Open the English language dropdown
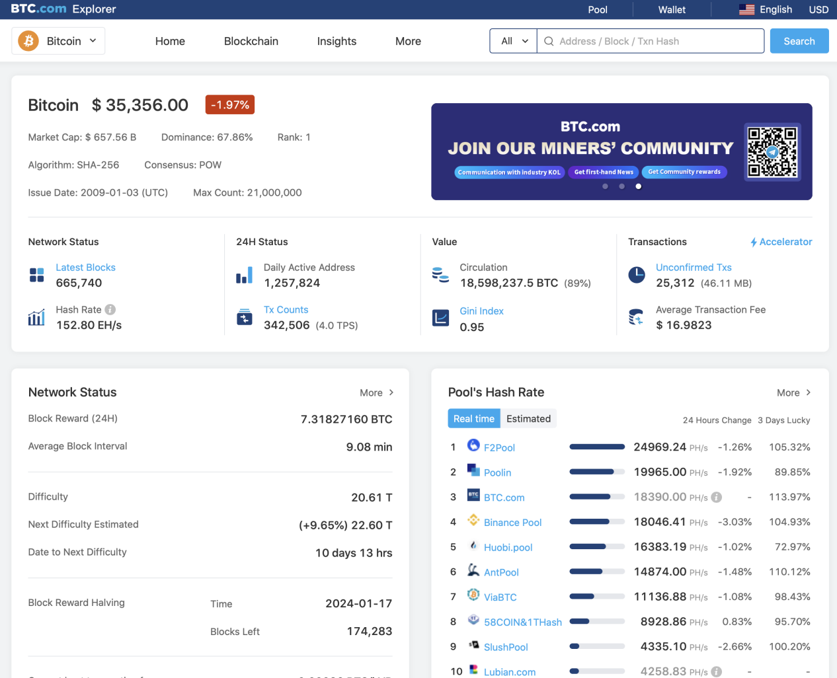This screenshot has width=837, height=678. [766, 9]
